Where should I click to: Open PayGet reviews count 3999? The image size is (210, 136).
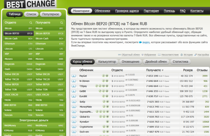pos(205,76)
